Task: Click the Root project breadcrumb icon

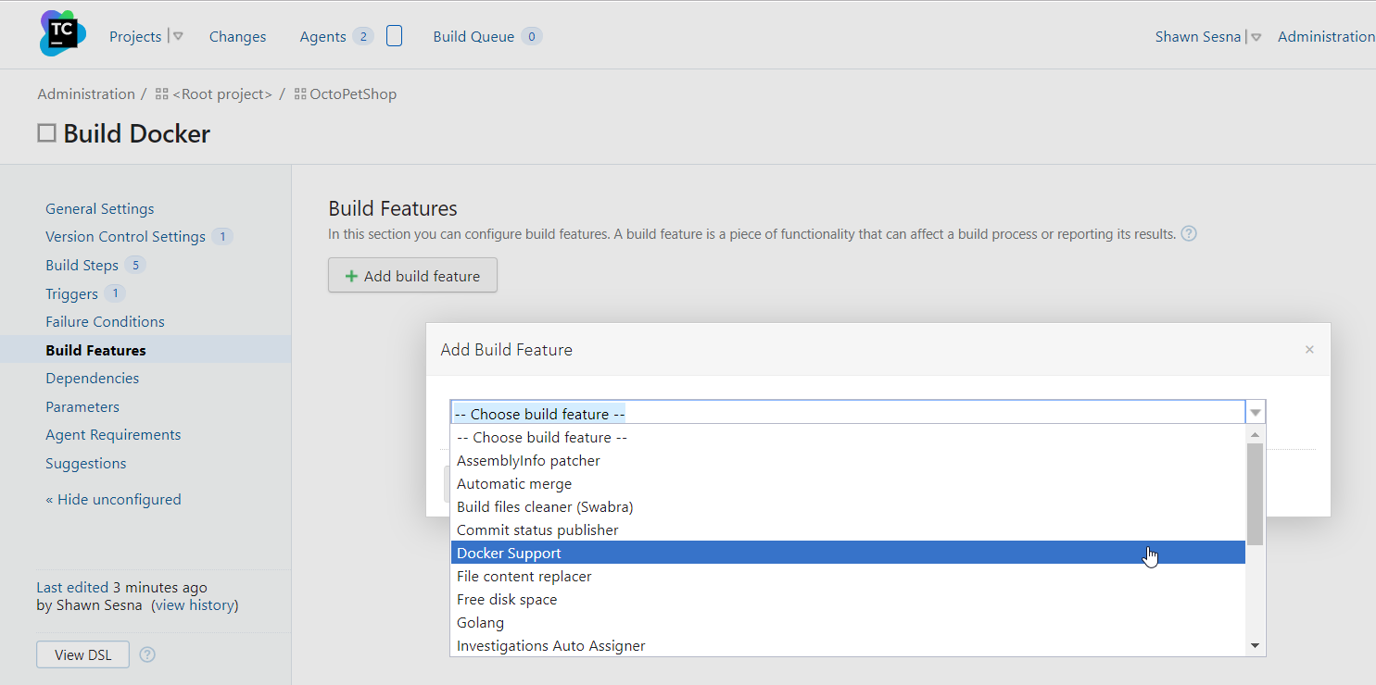Action: point(162,94)
